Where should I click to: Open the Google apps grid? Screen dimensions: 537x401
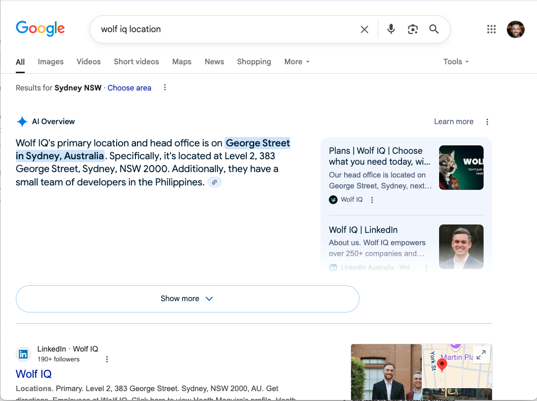pyautogui.click(x=492, y=30)
